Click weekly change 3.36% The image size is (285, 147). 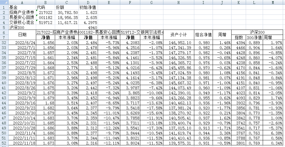(x=222, y=133)
